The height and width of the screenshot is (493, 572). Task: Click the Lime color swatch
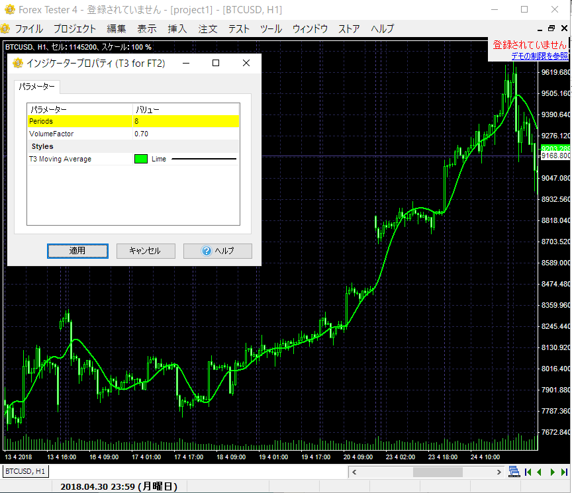[x=141, y=159]
